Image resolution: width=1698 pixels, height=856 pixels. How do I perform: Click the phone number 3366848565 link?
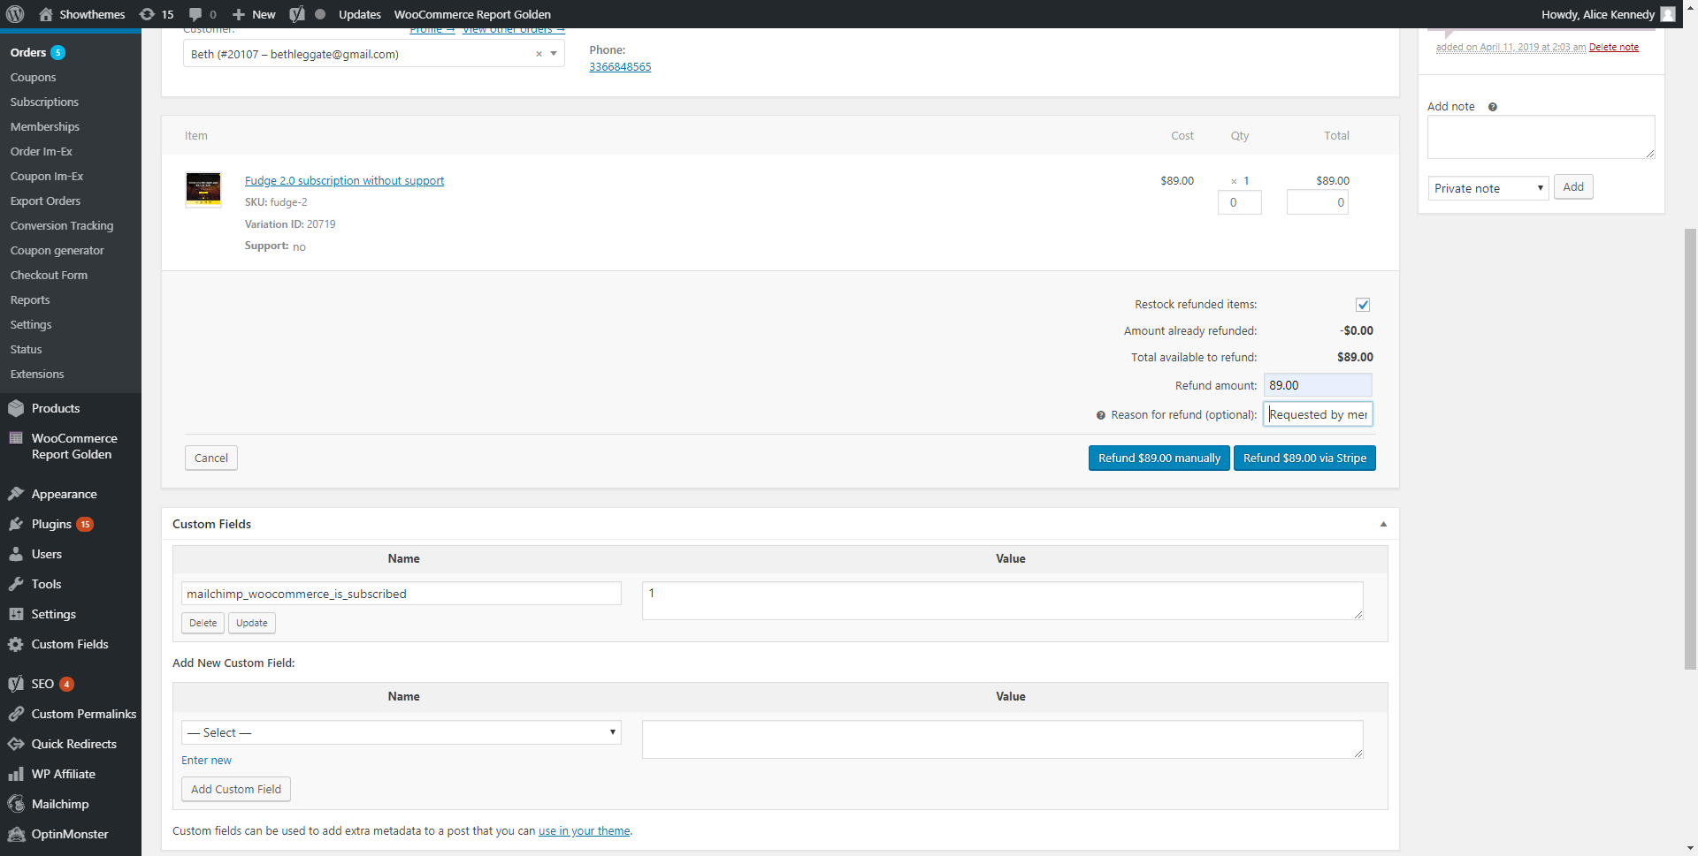click(620, 67)
